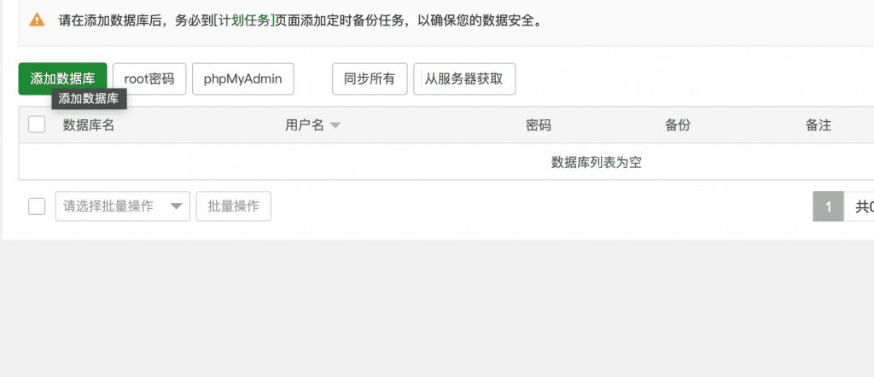The width and height of the screenshot is (874, 377).
Task: Tick the checkbox beside the batch operation dropdown
Action: click(37, 206)
